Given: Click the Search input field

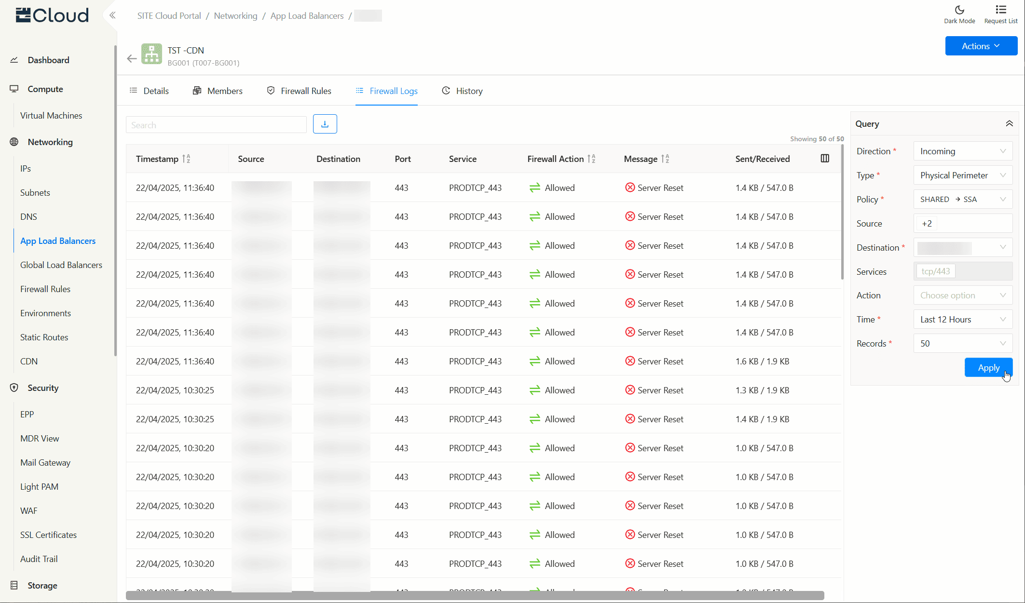Looking at the screenshot, I should (x=216, y=125).
